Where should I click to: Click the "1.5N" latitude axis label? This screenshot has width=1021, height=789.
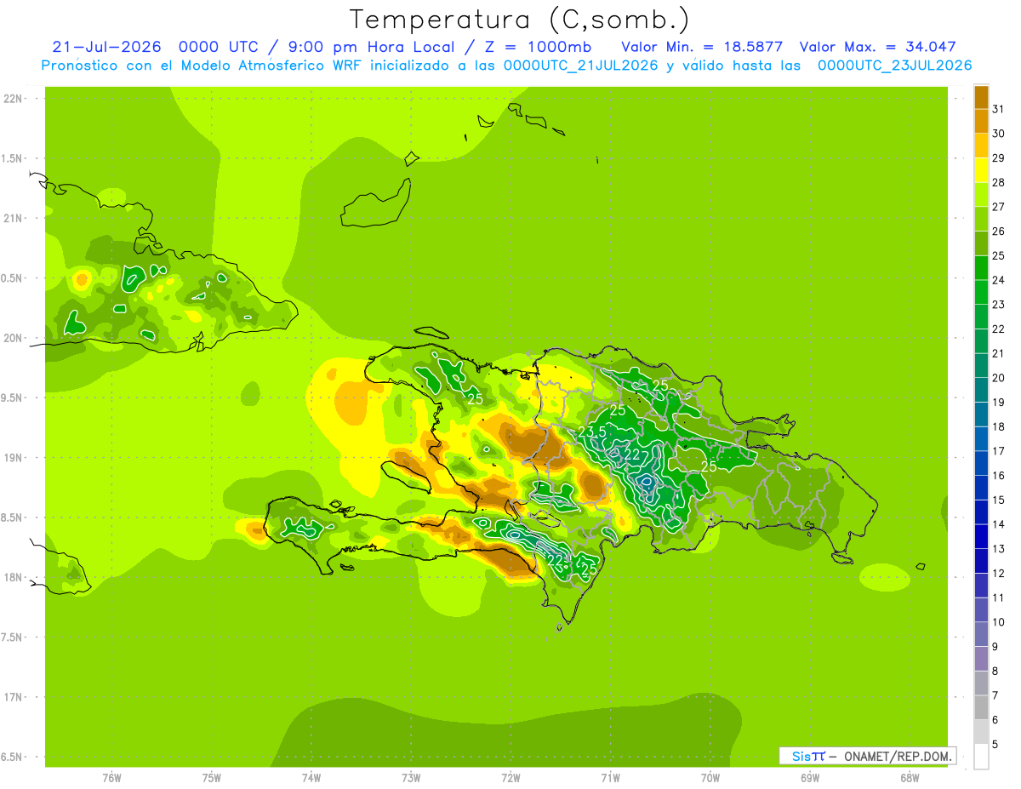point(14,158)
